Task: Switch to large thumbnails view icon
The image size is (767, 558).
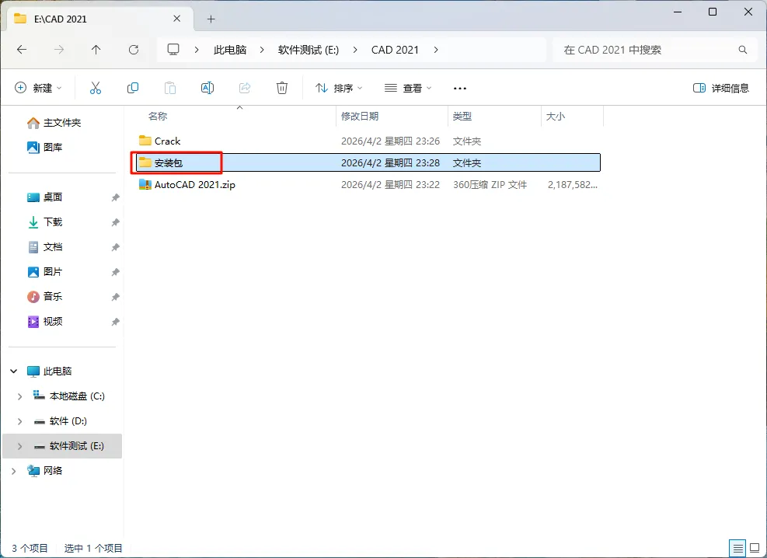Action: coord(755,548)
